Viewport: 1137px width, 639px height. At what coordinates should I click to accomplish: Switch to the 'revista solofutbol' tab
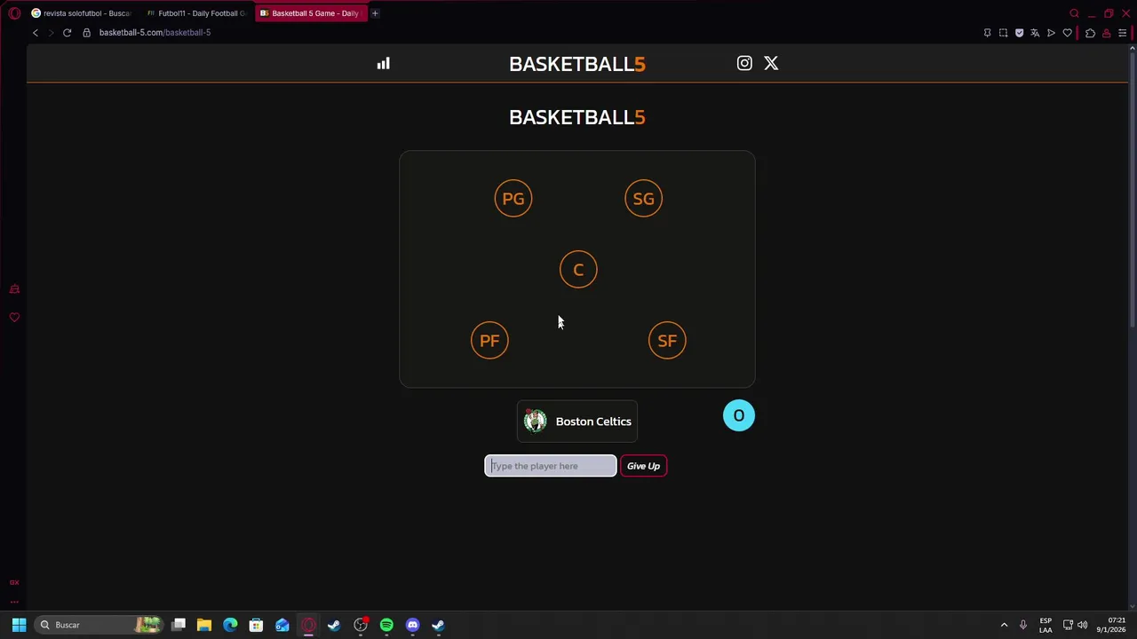81,13
